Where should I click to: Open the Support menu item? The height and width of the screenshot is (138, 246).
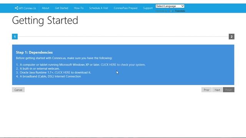[148, 8]
